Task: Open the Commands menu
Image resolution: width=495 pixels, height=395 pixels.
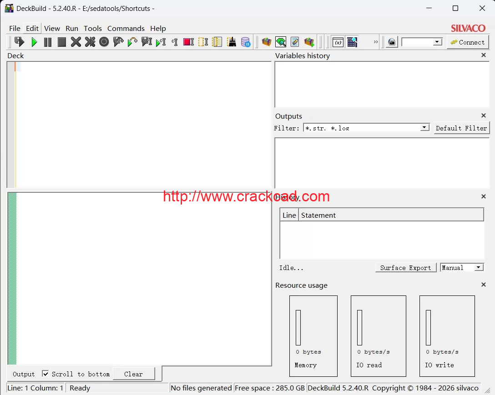Action: coord(126,28)
